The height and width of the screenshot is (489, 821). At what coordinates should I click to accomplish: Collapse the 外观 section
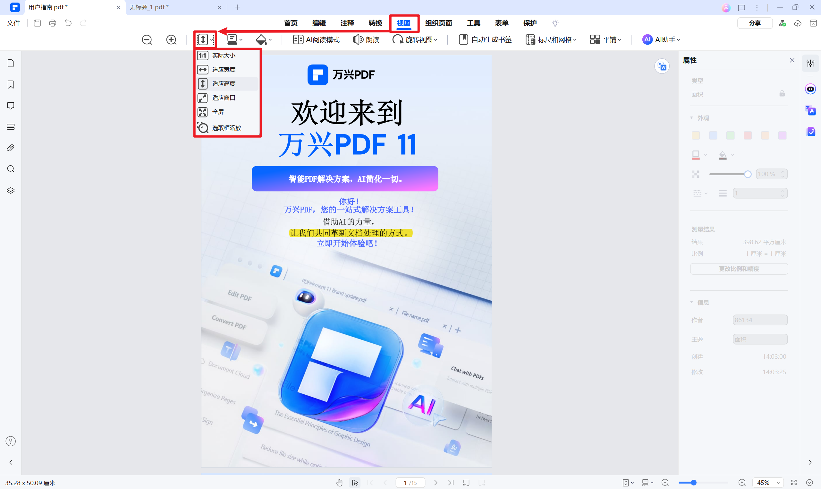[x=691, y=118]
